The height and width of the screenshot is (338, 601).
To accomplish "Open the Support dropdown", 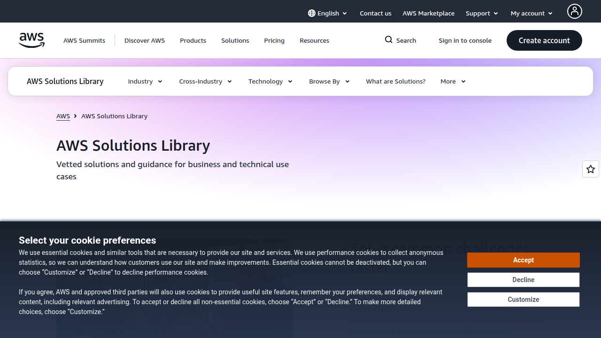I will click(482, 13).
